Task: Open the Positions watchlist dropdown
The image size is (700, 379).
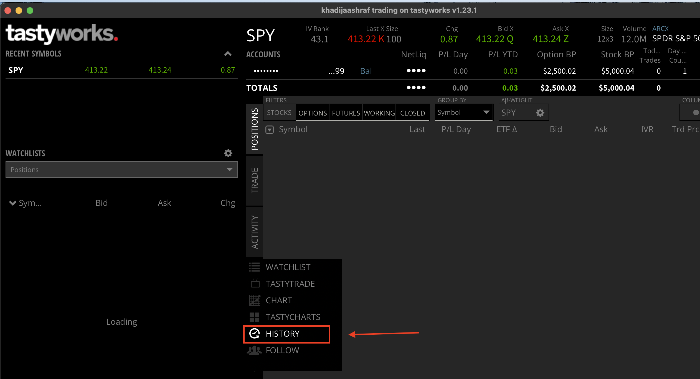Action: coord(121,170)
